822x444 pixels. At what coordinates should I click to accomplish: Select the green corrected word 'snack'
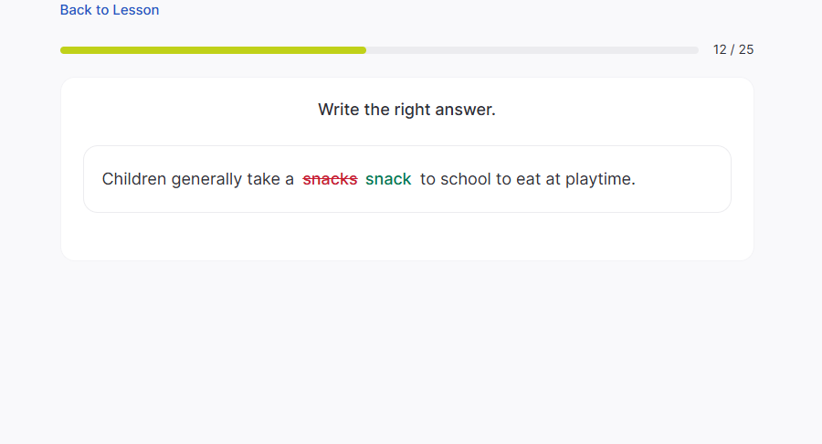coord(388,179)
